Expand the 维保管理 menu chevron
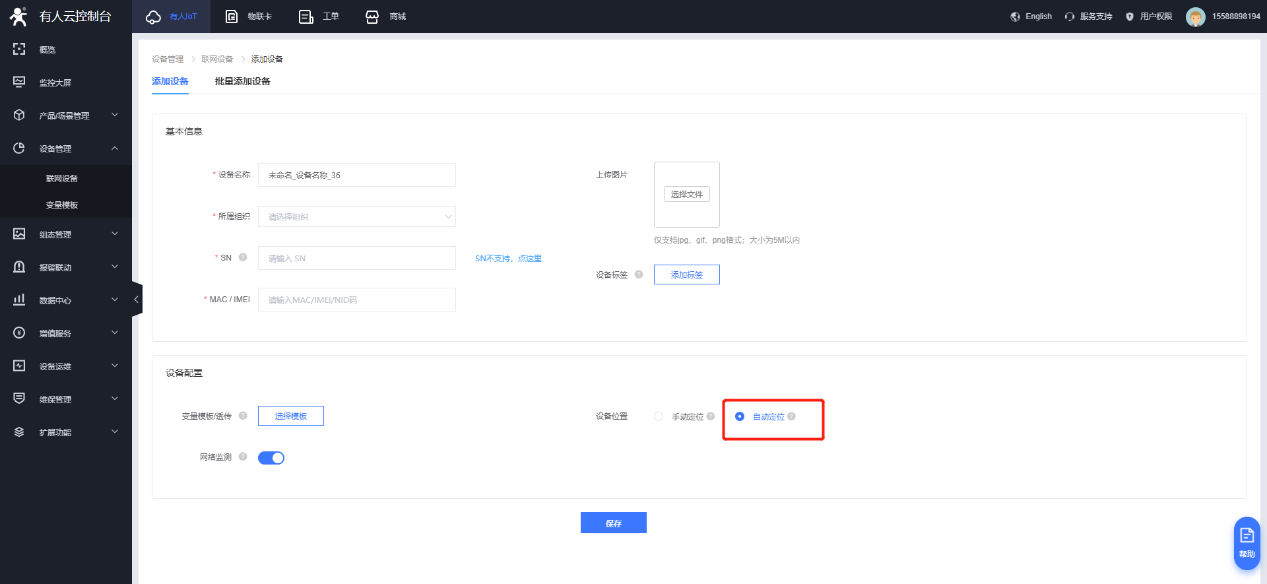1267x584 pixels. [x=115, y=399]
